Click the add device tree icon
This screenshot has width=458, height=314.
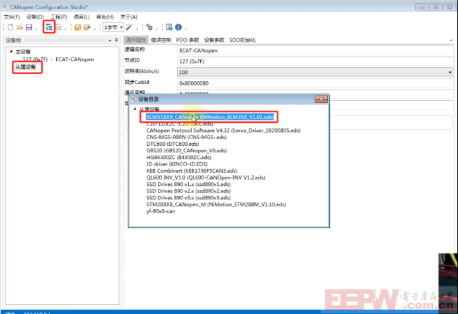click(49, 27)
